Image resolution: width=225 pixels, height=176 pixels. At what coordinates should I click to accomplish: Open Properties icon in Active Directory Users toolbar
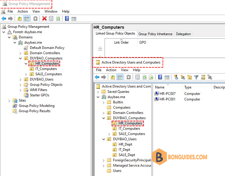click(137, 77)
